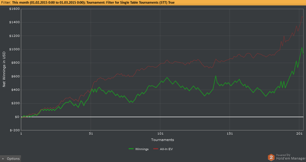
Task: Click the Powered by Hold'em Manager text
Action: coord(291,157)
